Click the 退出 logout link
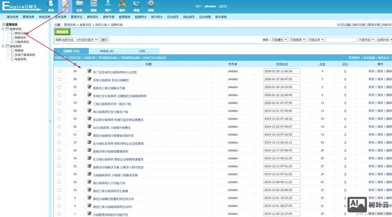Screen dimensions: 392x217 coord(223,6)
